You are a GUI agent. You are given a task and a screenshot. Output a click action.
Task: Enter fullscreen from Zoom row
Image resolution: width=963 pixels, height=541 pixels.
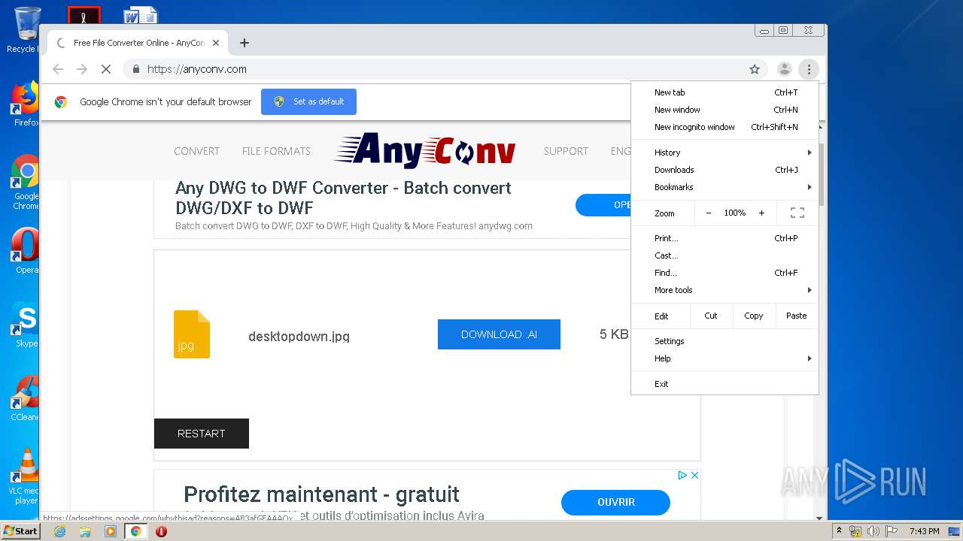(x=797, y=213)
